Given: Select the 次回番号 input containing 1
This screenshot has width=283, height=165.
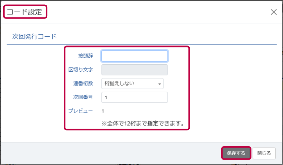Looking at the screenshot, I should 135,97.
